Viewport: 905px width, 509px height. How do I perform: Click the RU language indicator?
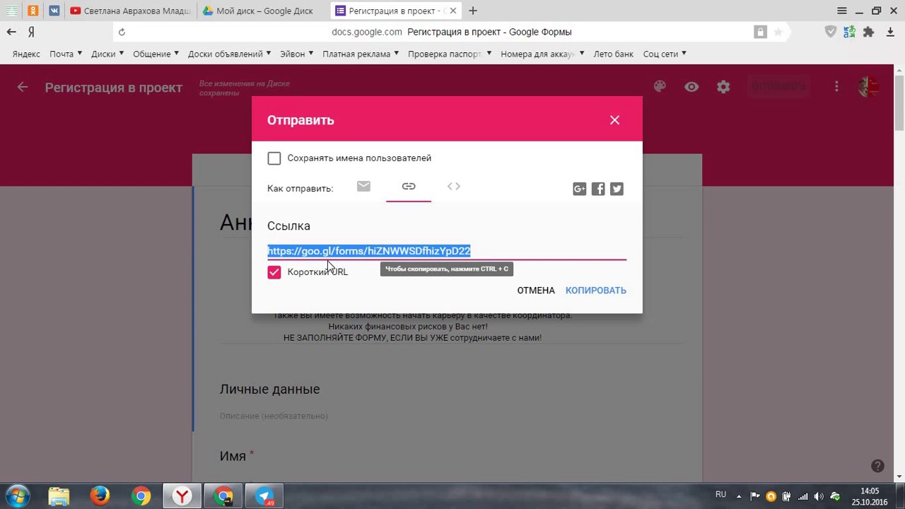(x=721, y=495)
